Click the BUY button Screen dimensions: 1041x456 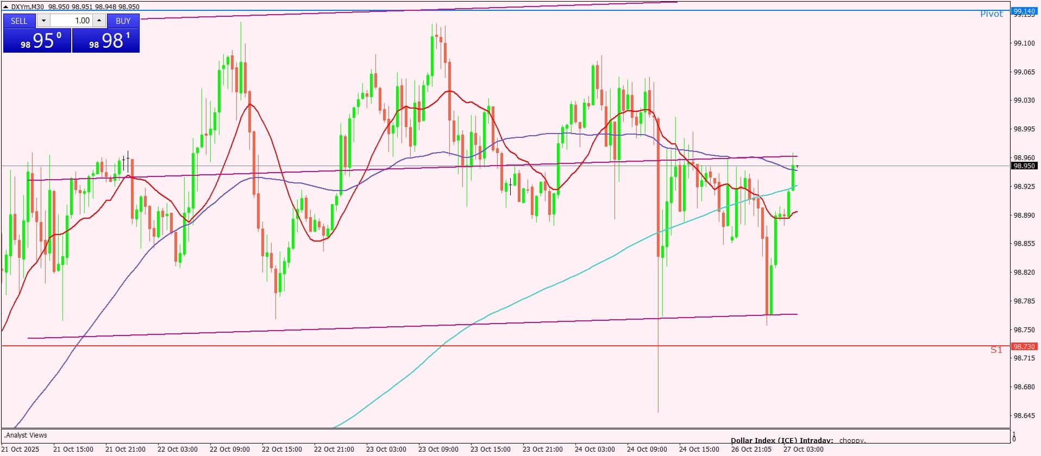123,21
